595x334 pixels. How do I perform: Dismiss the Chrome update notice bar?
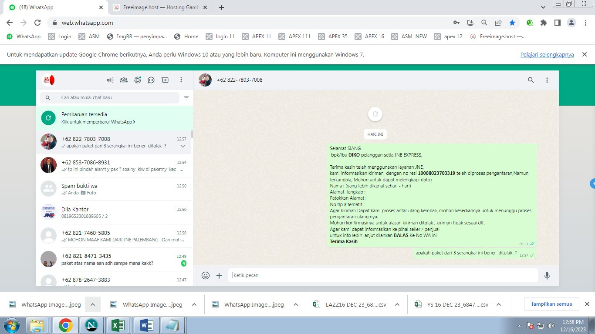point(585,54)
